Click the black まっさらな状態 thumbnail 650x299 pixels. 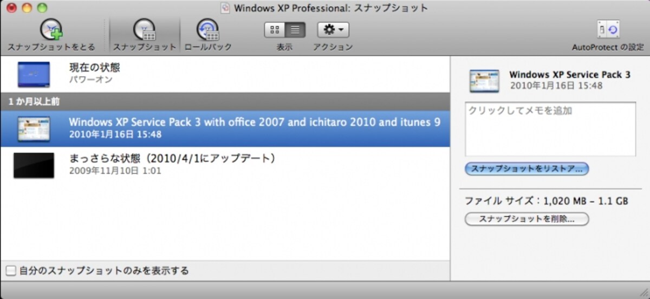pyautogui.click(x=34, y=165)
